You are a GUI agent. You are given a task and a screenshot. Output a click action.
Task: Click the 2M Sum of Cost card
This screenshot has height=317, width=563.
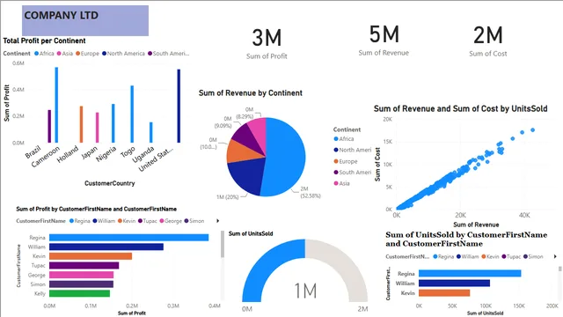click(488, 41)
